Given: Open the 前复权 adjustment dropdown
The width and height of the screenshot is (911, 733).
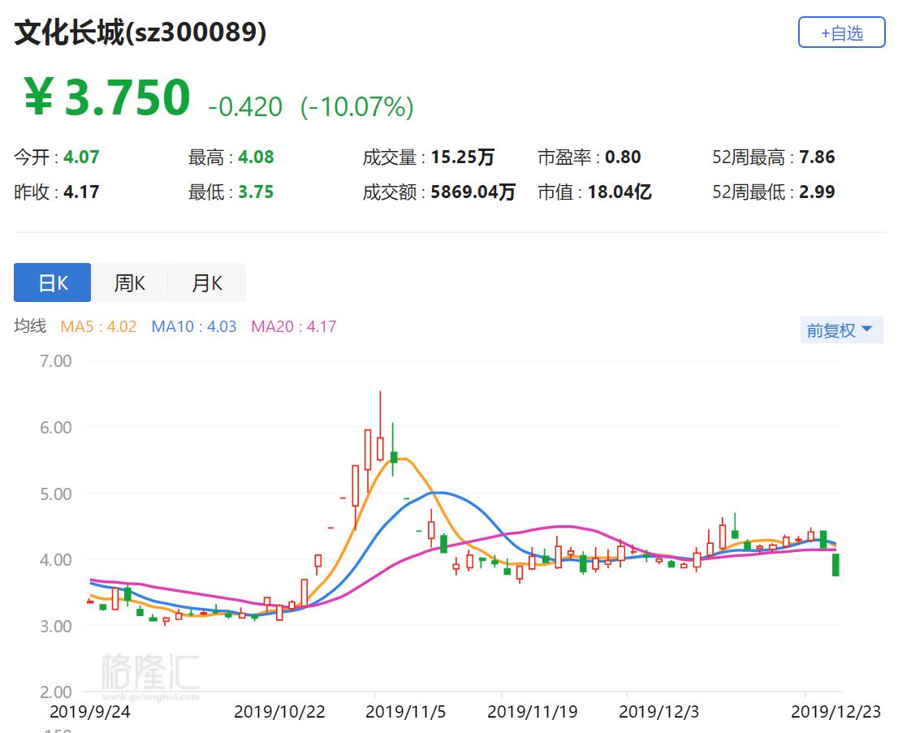Looking at the screenshot, I should click(x=841, y=330).
